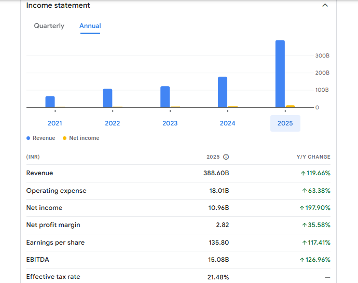358x283 pixels.
Task: Click the 117.41% change value
Action: pos(316,243)
